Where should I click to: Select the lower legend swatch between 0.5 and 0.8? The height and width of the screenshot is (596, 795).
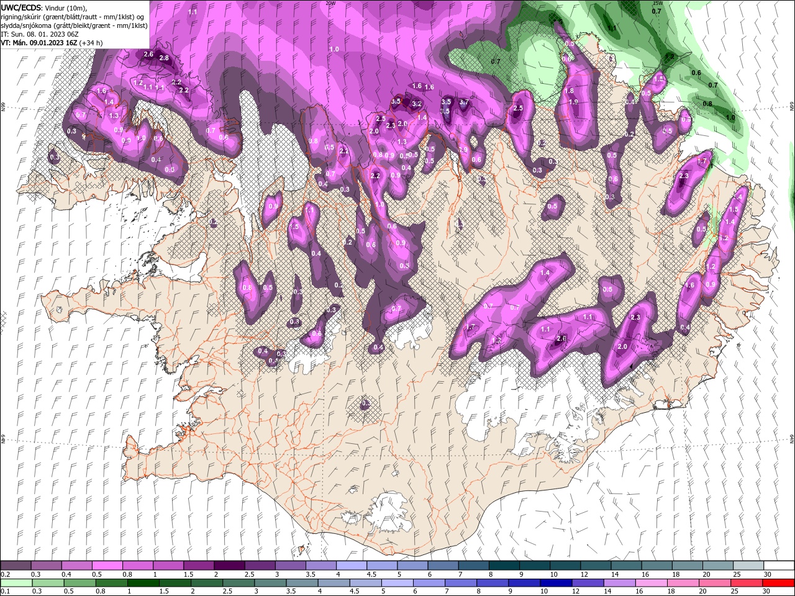click(x=79, y=583)
